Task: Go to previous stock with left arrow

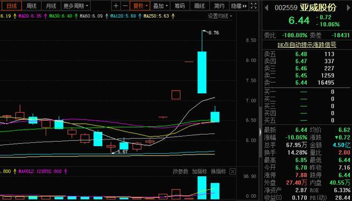Action: coord(266,8)
